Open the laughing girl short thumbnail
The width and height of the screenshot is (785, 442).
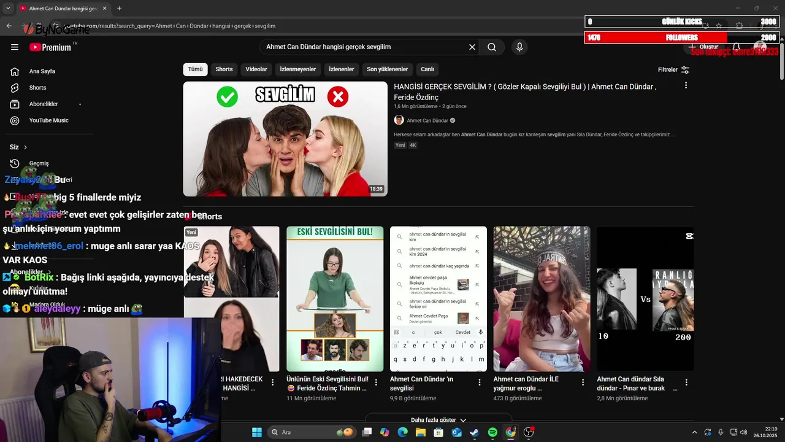point(542,299)
